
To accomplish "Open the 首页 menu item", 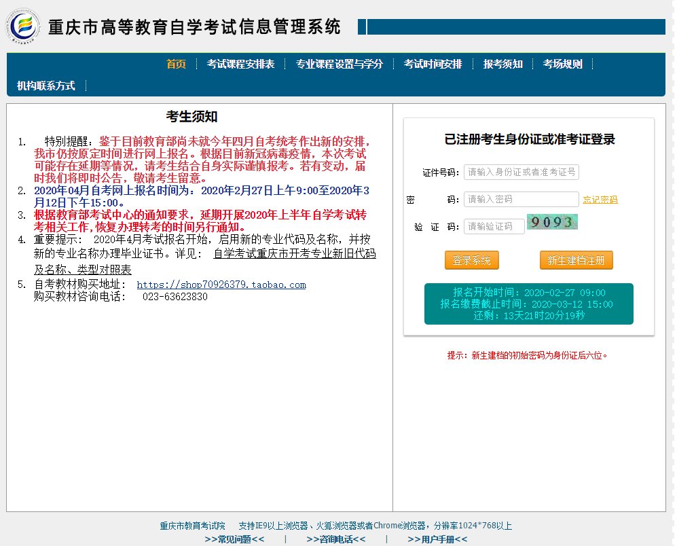I will (x=176, y=64).
